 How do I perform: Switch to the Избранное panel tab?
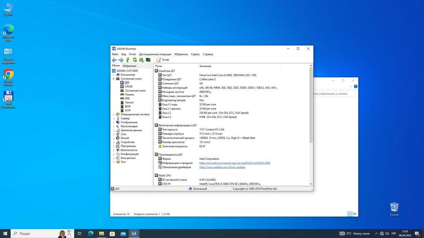(x=130, y=66)
